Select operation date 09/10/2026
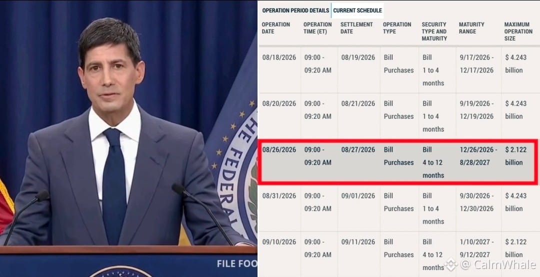Screen dimensions: 540x277 [279, 242]
